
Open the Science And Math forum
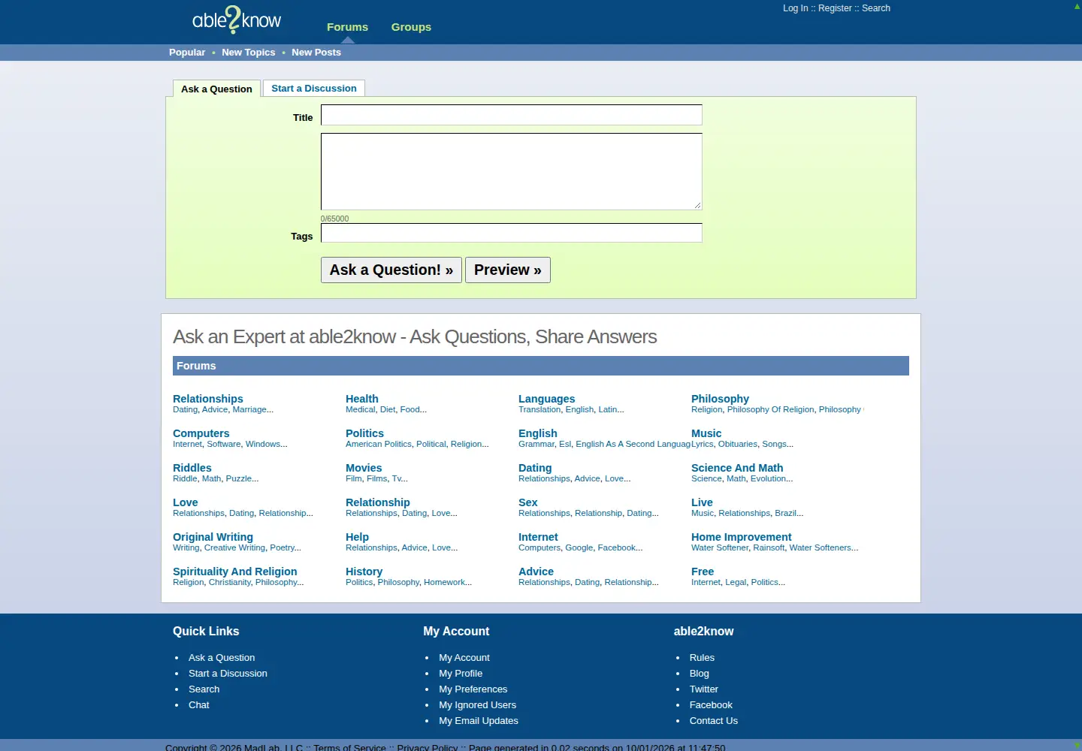click(737, 468)
